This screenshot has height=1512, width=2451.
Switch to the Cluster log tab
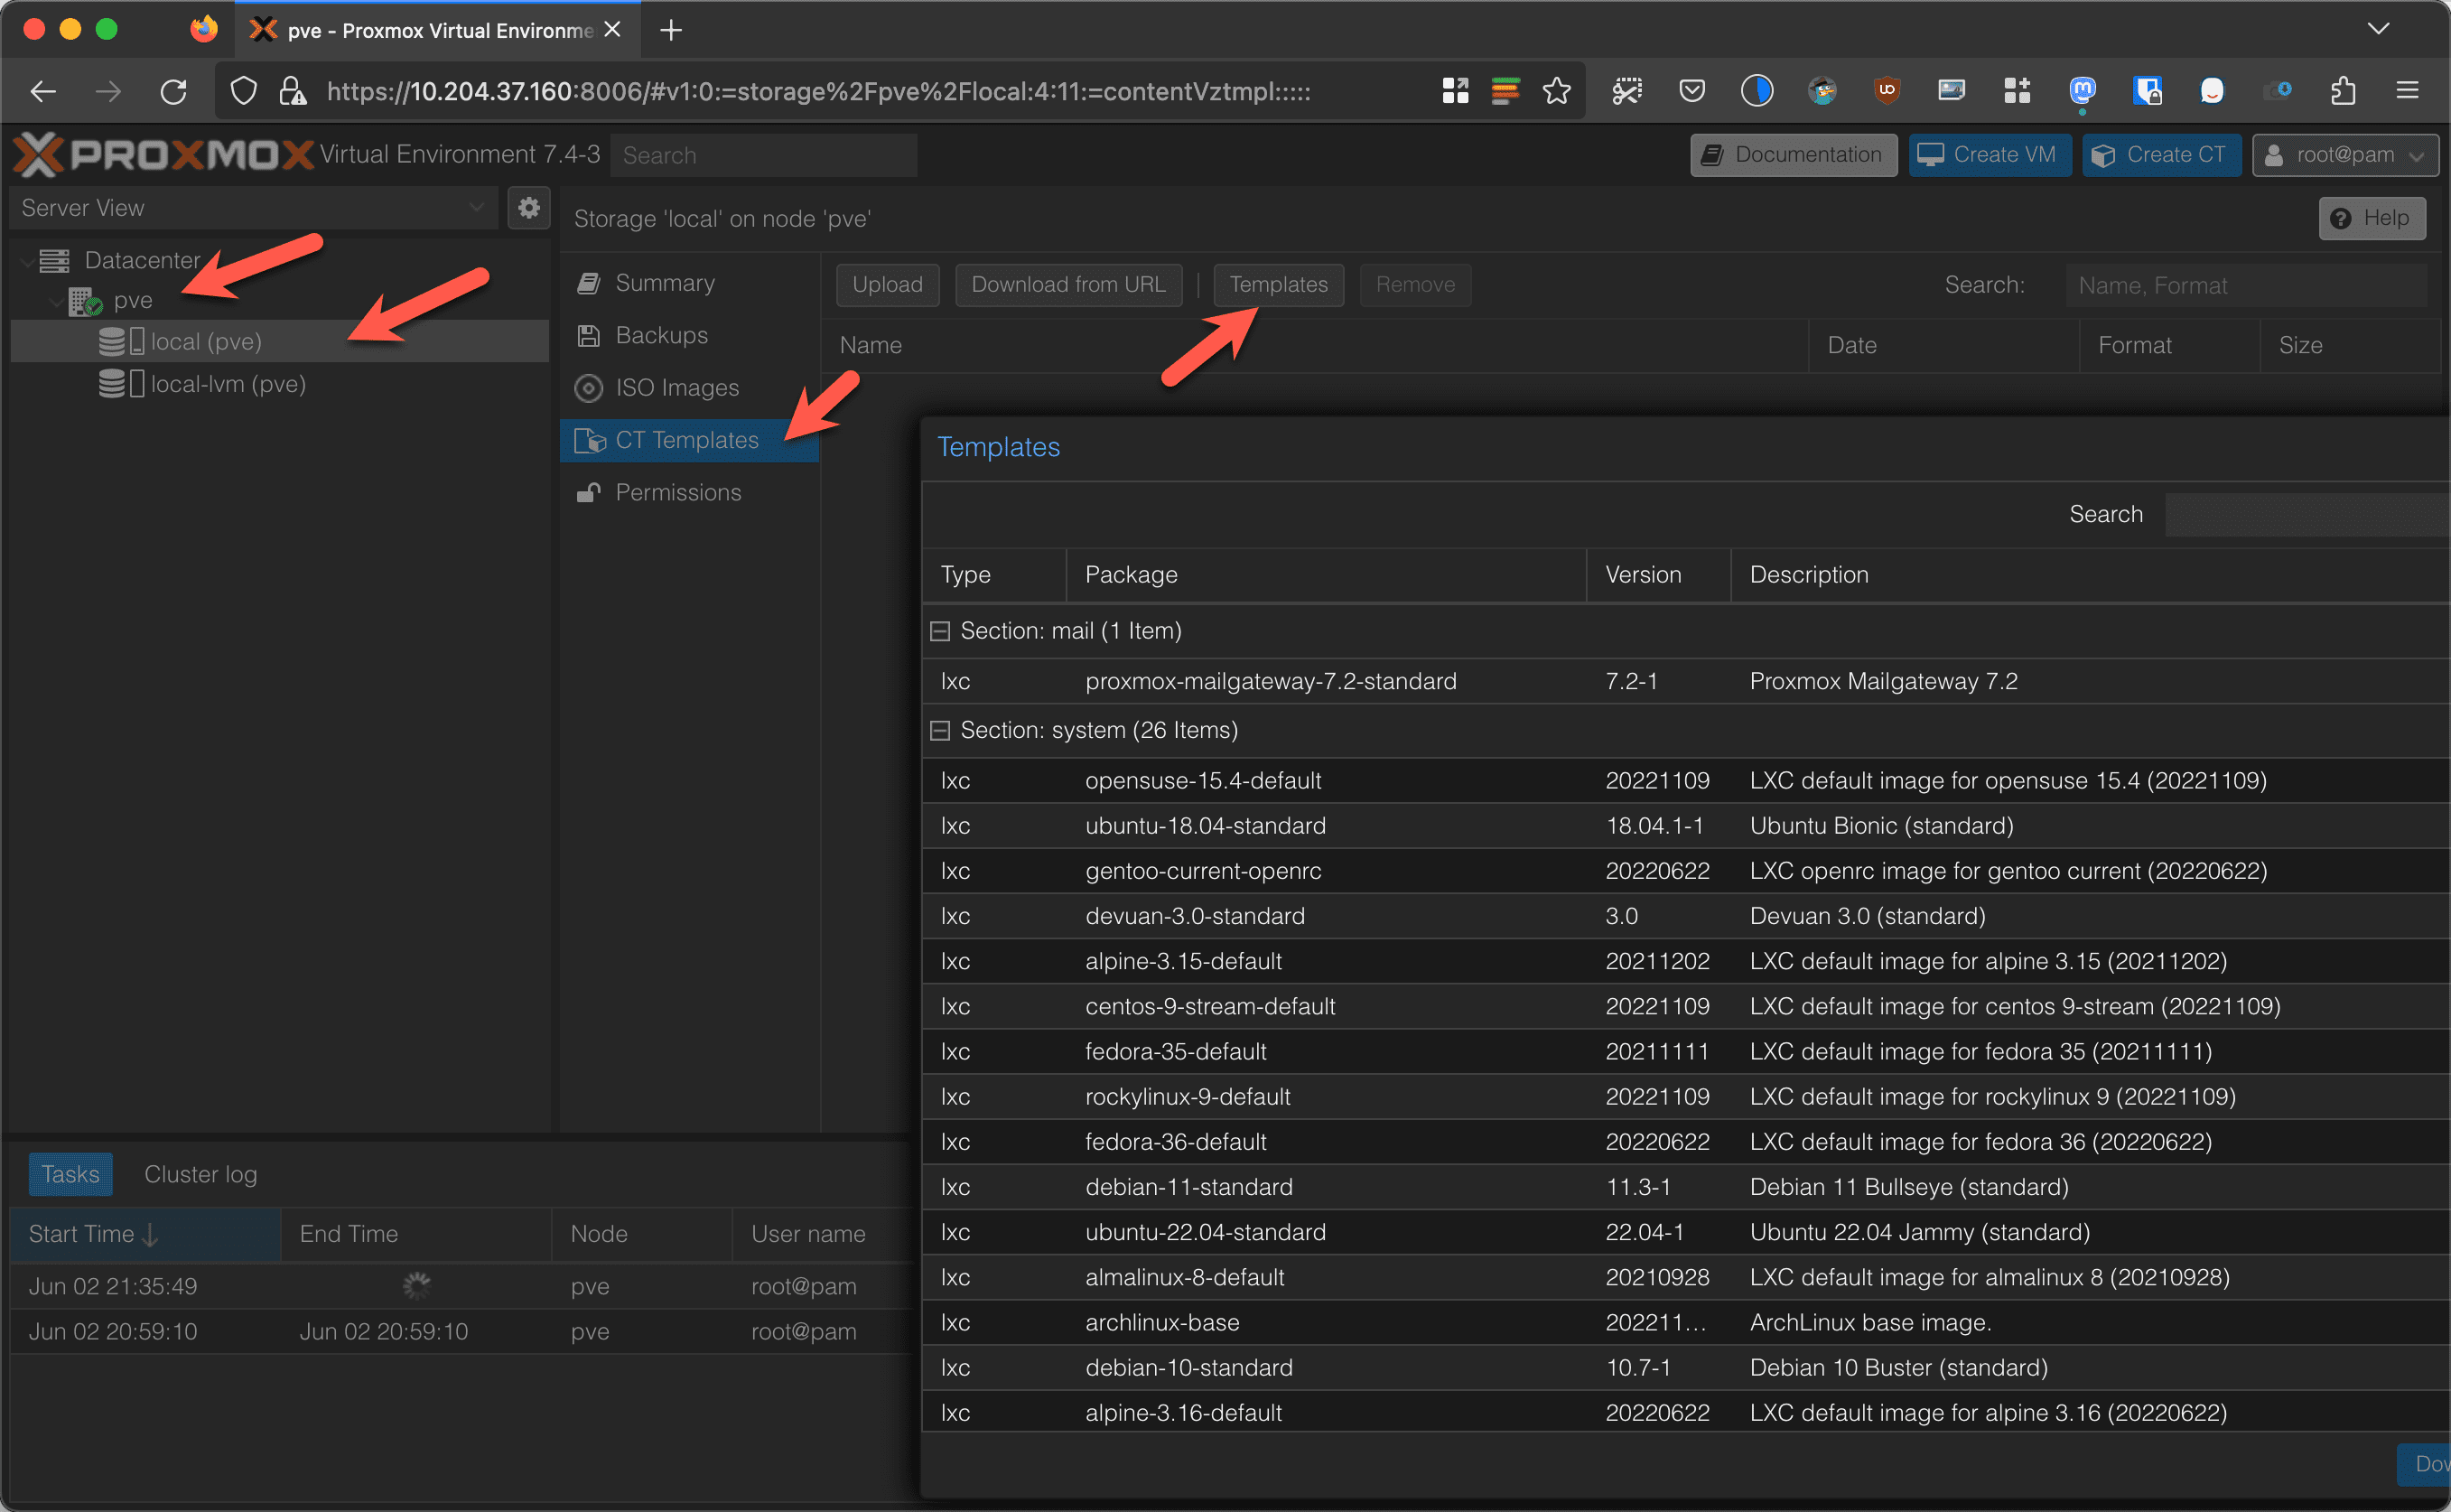coord(200,1174)
